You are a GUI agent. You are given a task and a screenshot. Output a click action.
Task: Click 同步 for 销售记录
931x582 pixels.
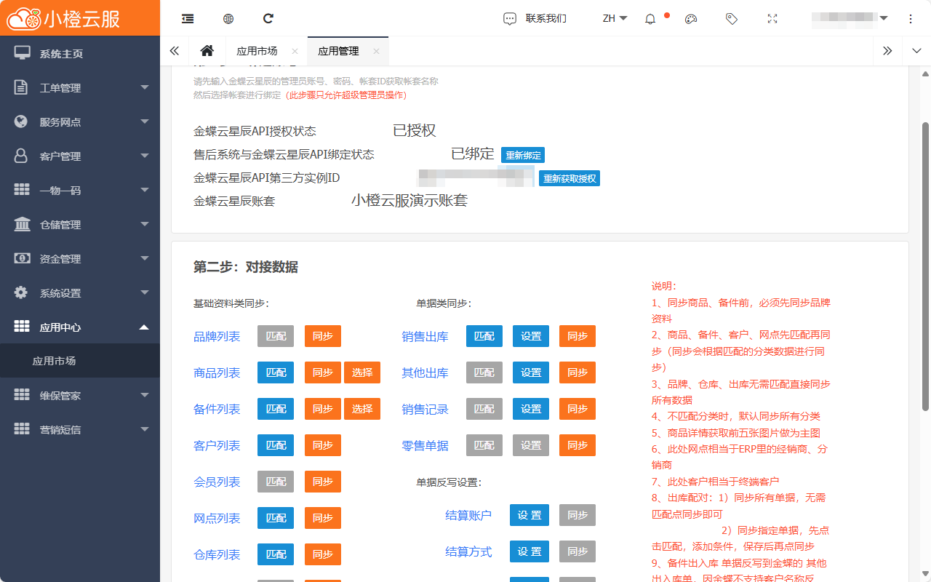click(x=578, y=409)
